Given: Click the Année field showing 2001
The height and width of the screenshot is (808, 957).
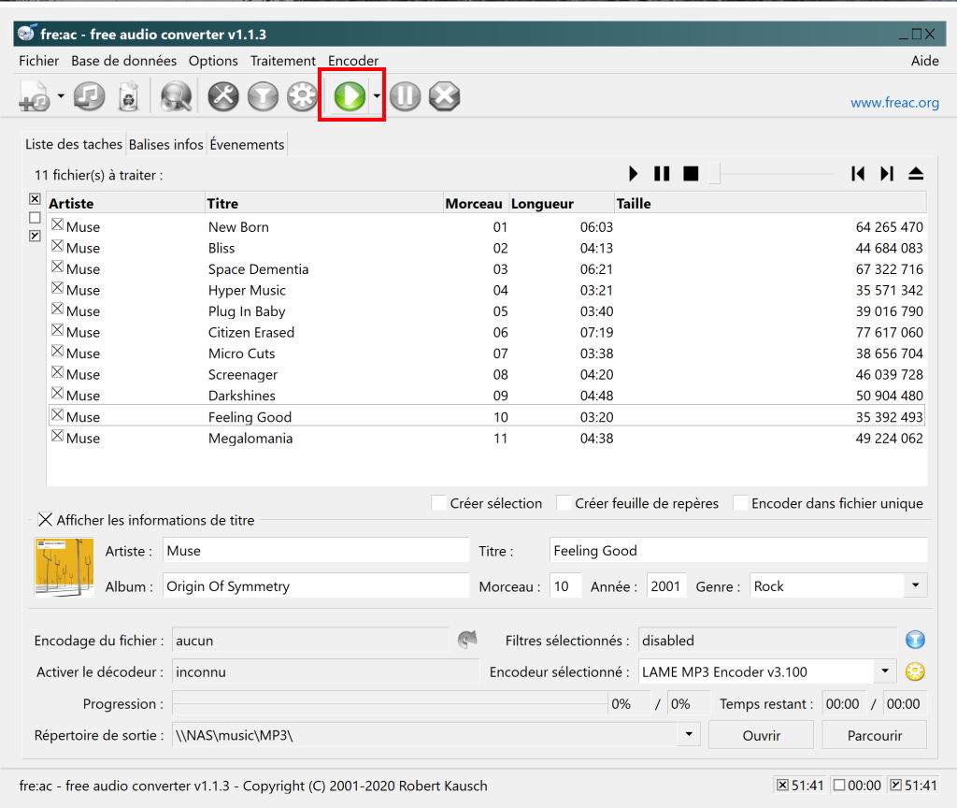Looking at the screenshot, I should [x=666, y=585].
